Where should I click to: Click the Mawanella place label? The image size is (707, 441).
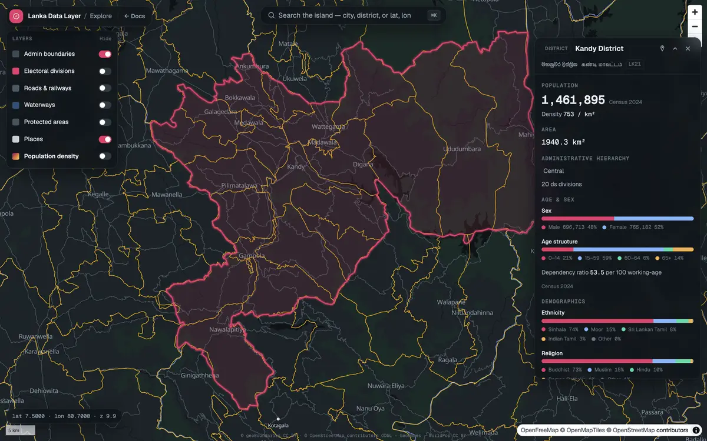point(166,195)
